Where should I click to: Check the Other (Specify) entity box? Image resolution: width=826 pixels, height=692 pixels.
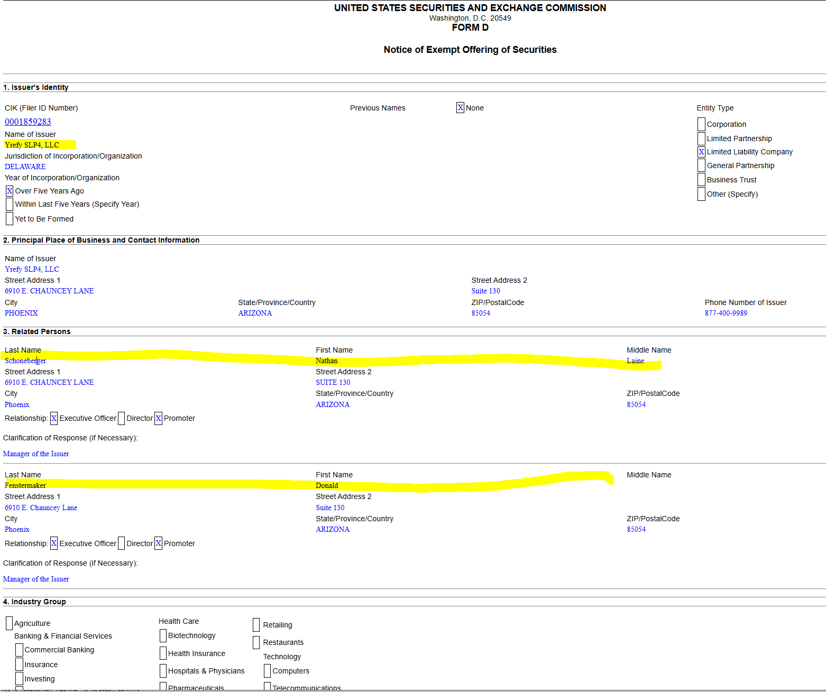click(x=701, y=194)
